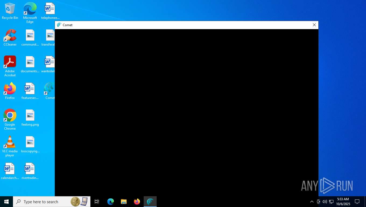Open the Recycle Bin desktop icon

pyautogui.click(x=10, y=11)
